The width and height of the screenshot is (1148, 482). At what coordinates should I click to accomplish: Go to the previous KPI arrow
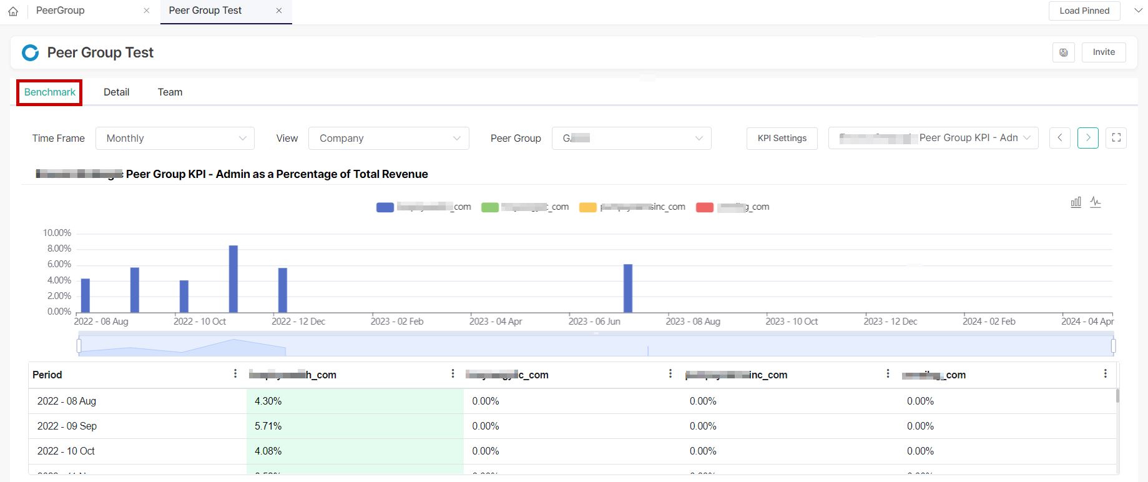(1060, 138)
